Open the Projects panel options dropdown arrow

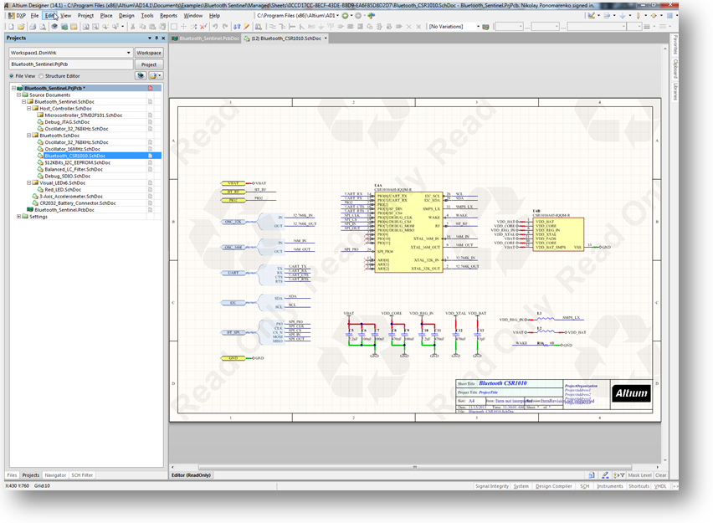[150, 38]
